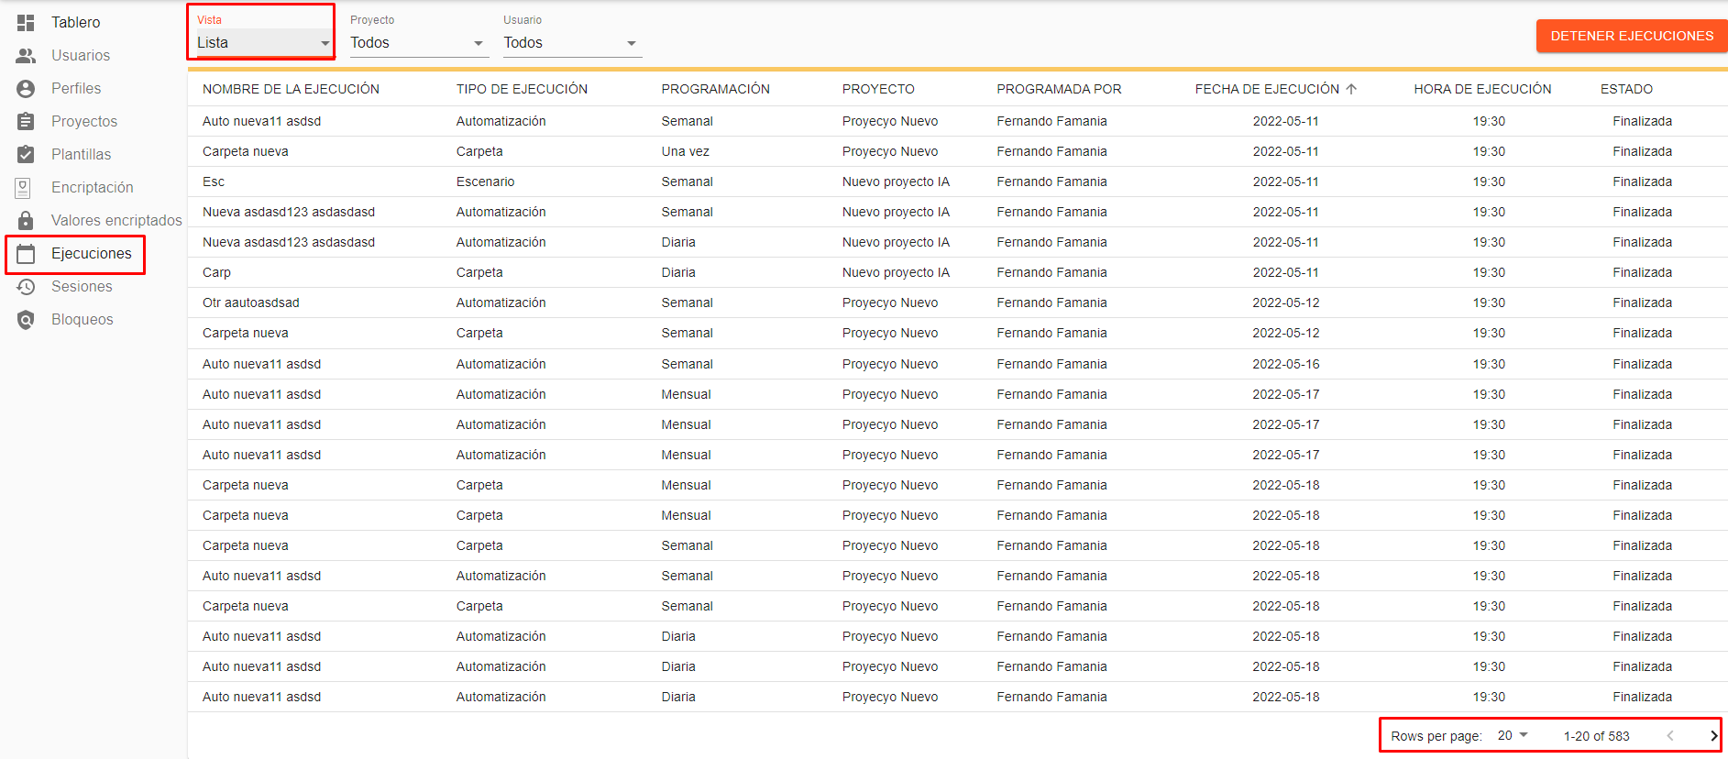Sort by Tipo de ejecución column
The image size is (1728, 759).
tap(522, 89)
